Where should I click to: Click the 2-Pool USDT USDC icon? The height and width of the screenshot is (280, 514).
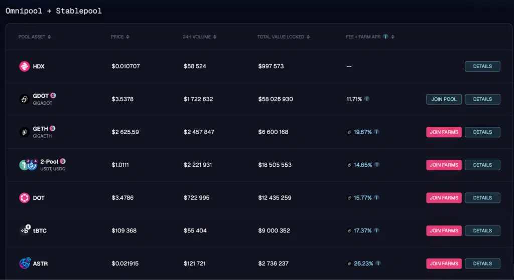pyautogui.click(x=29, y=165)
